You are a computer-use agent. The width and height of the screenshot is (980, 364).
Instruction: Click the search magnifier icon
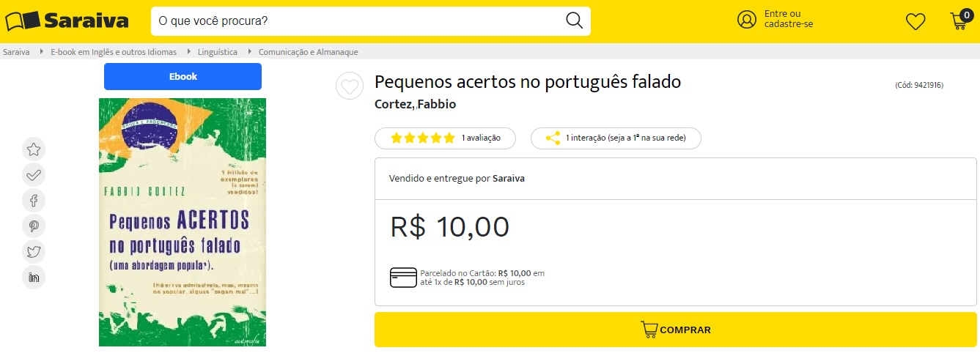pos(574,21)
